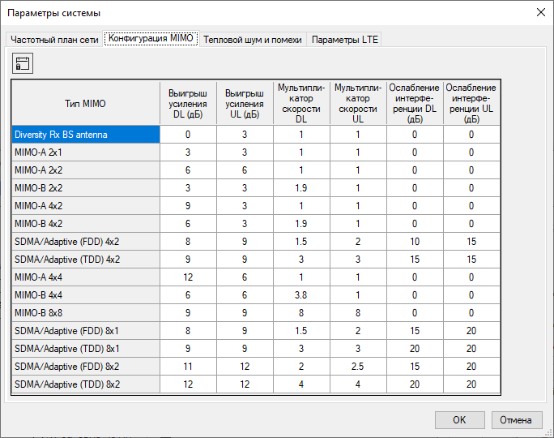Click the Отмена button
Viewport: 554px width, 438px height.
point(516,420)
